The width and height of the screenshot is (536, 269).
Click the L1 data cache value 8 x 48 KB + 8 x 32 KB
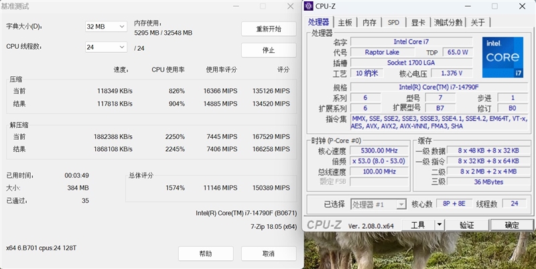tap(488, 151)
